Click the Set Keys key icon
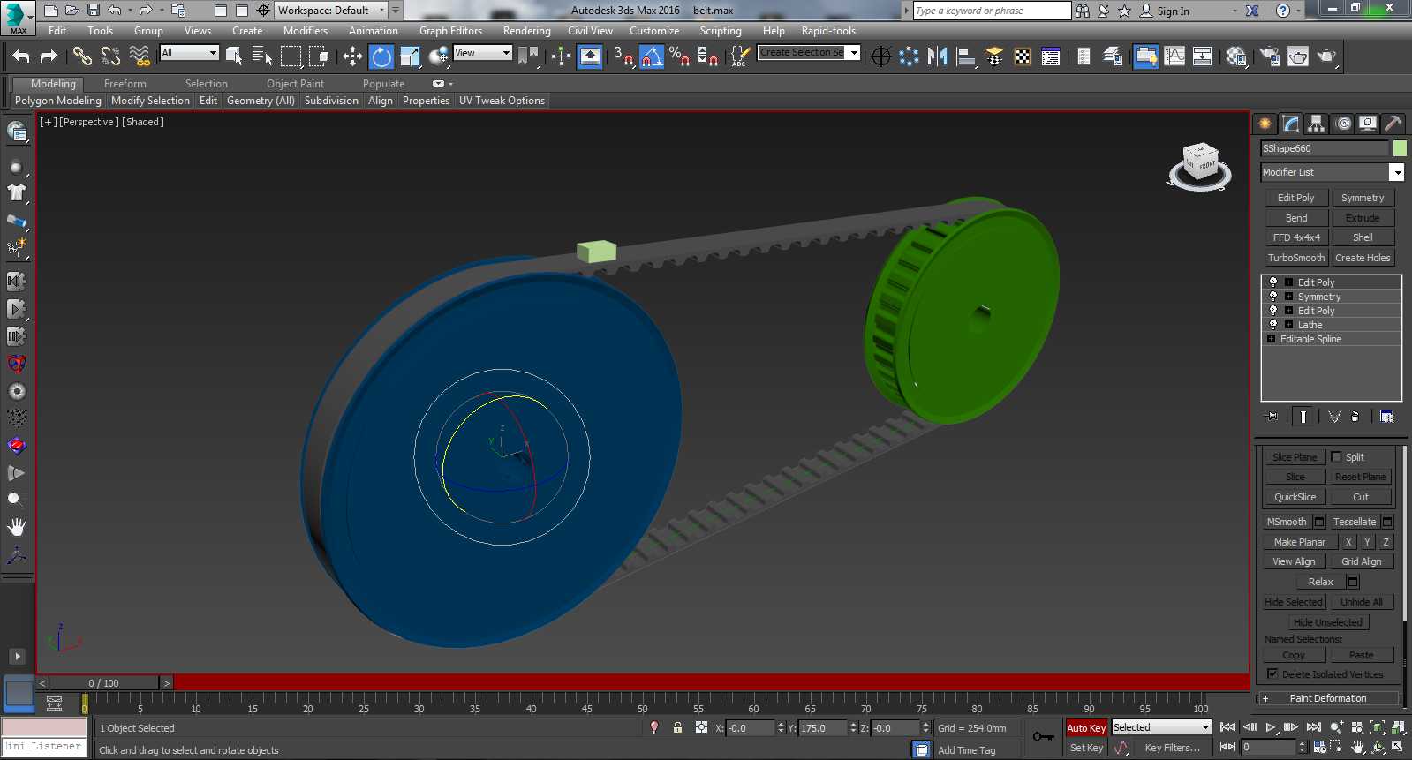This screenshot has width=1412, height=760. pyautogui.click(x=1044, y=737)
